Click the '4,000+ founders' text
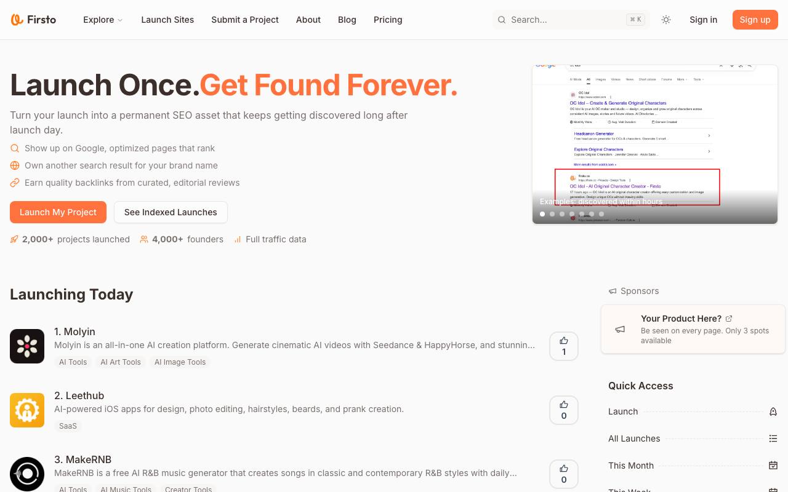The width and height of the screenshot is (788, 492). tap(188, 239)
